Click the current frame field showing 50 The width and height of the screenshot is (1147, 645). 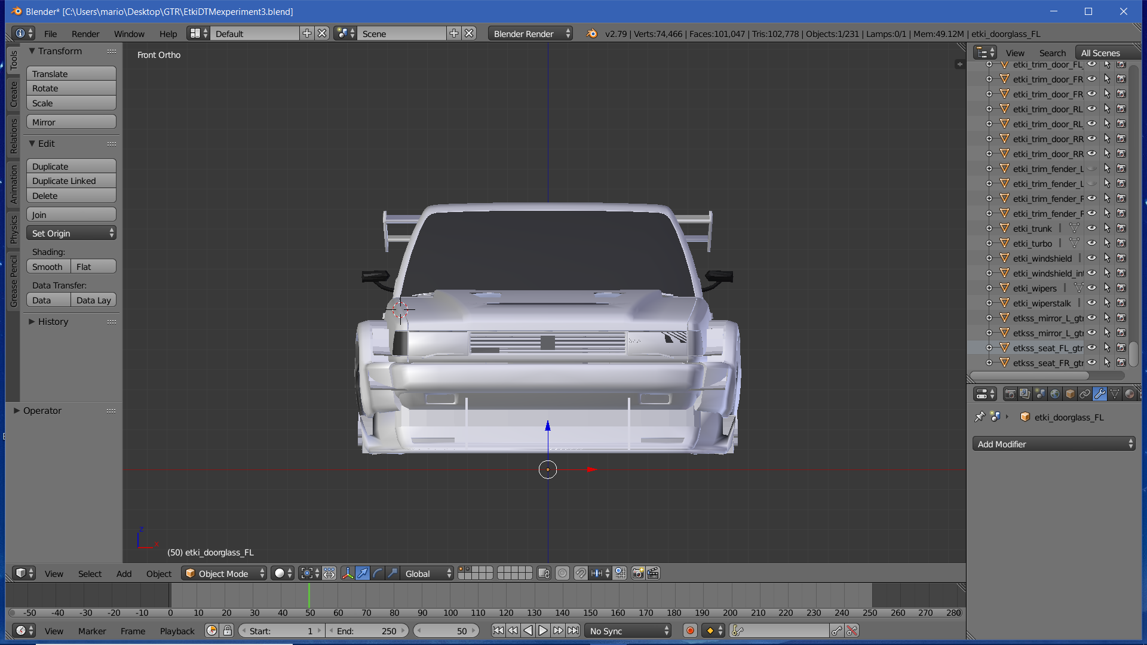click(446, 631)
